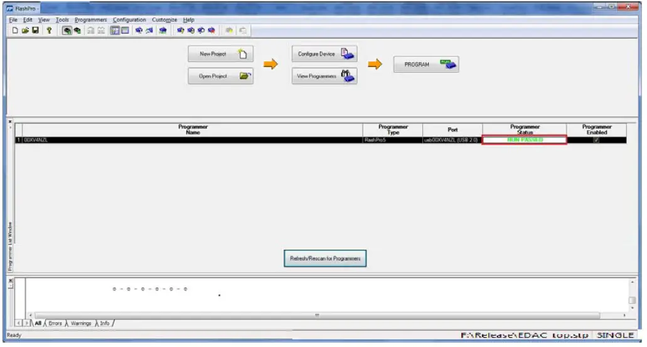This screenshot has height=347, width=647.
Task: Click the New Project button
Action: [x=220, y=54]
